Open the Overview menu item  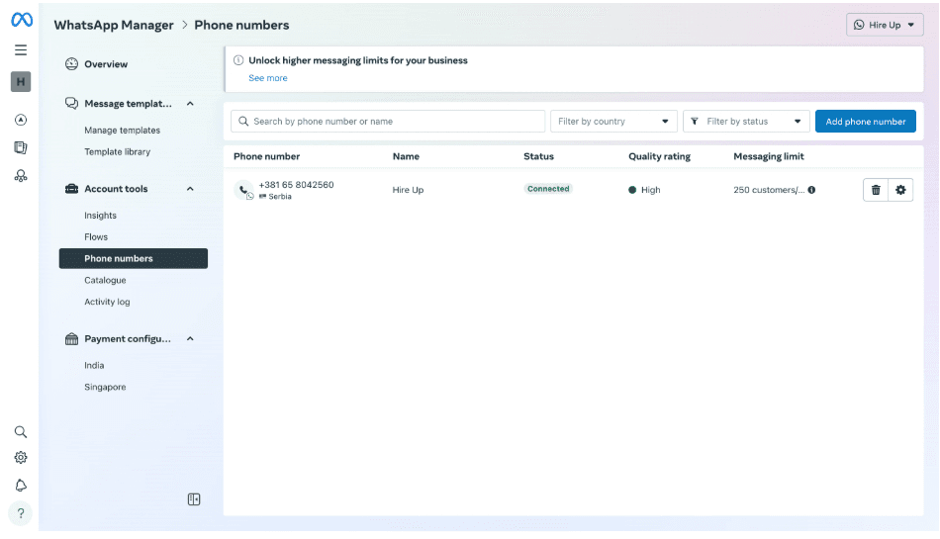(x=106, y=64)
